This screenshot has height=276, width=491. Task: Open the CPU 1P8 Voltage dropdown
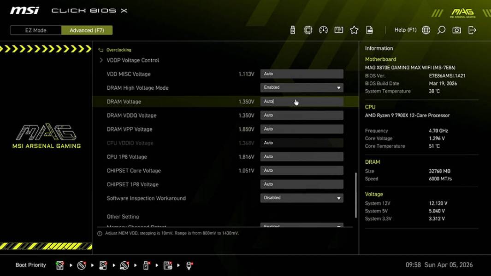pyautogui.click(x=302, y=156)
